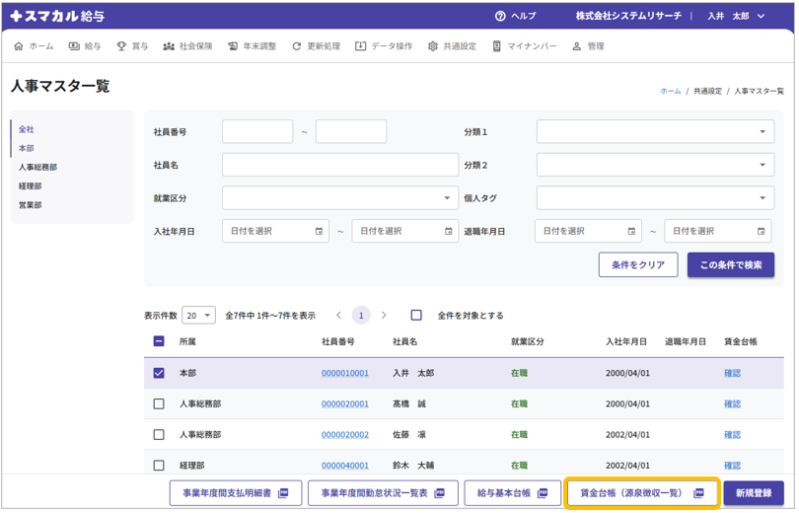The image size is (799, 513).
Task: Select 人事総務部 in the department sidebar
Action: pos(37,168)
